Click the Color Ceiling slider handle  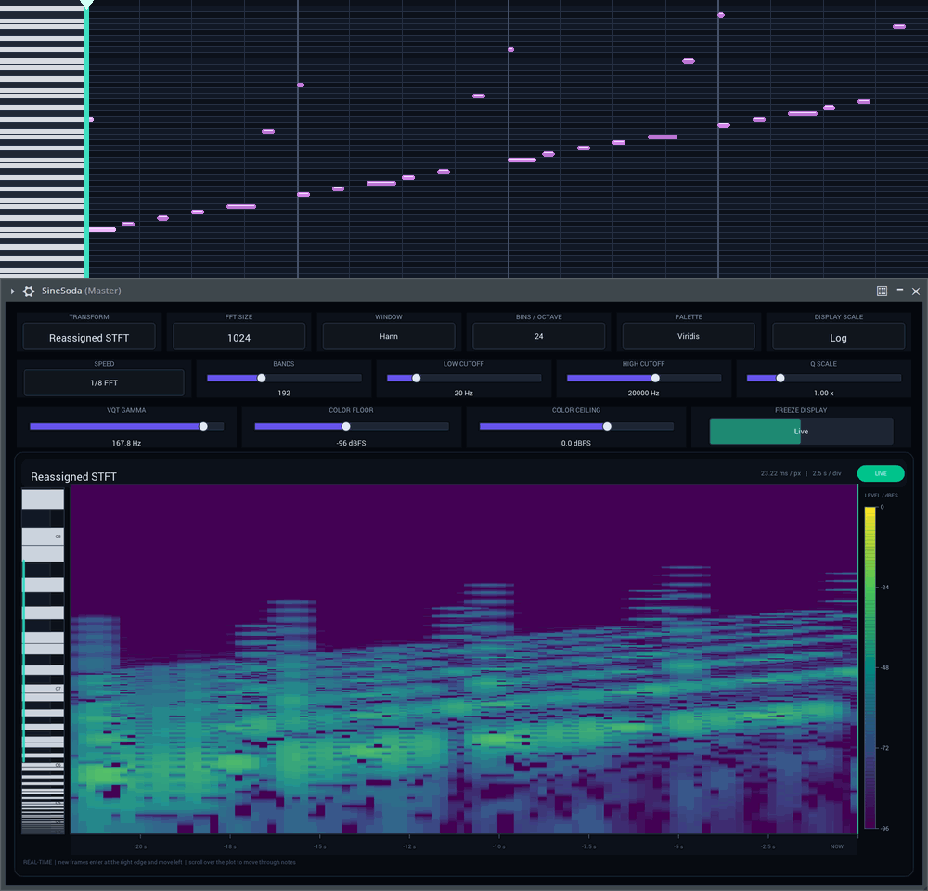[x=607, y=426]
